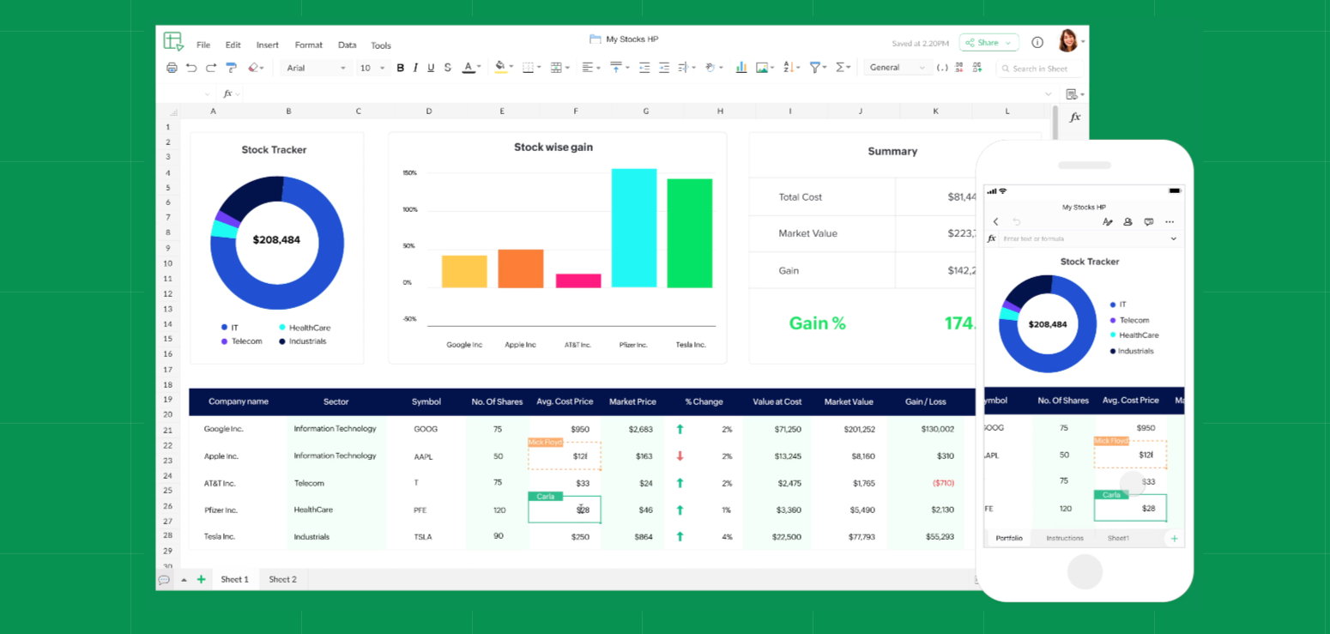Open the Portfolio tab on phone
1330x634 pixels.
[x=1009, y=539]
